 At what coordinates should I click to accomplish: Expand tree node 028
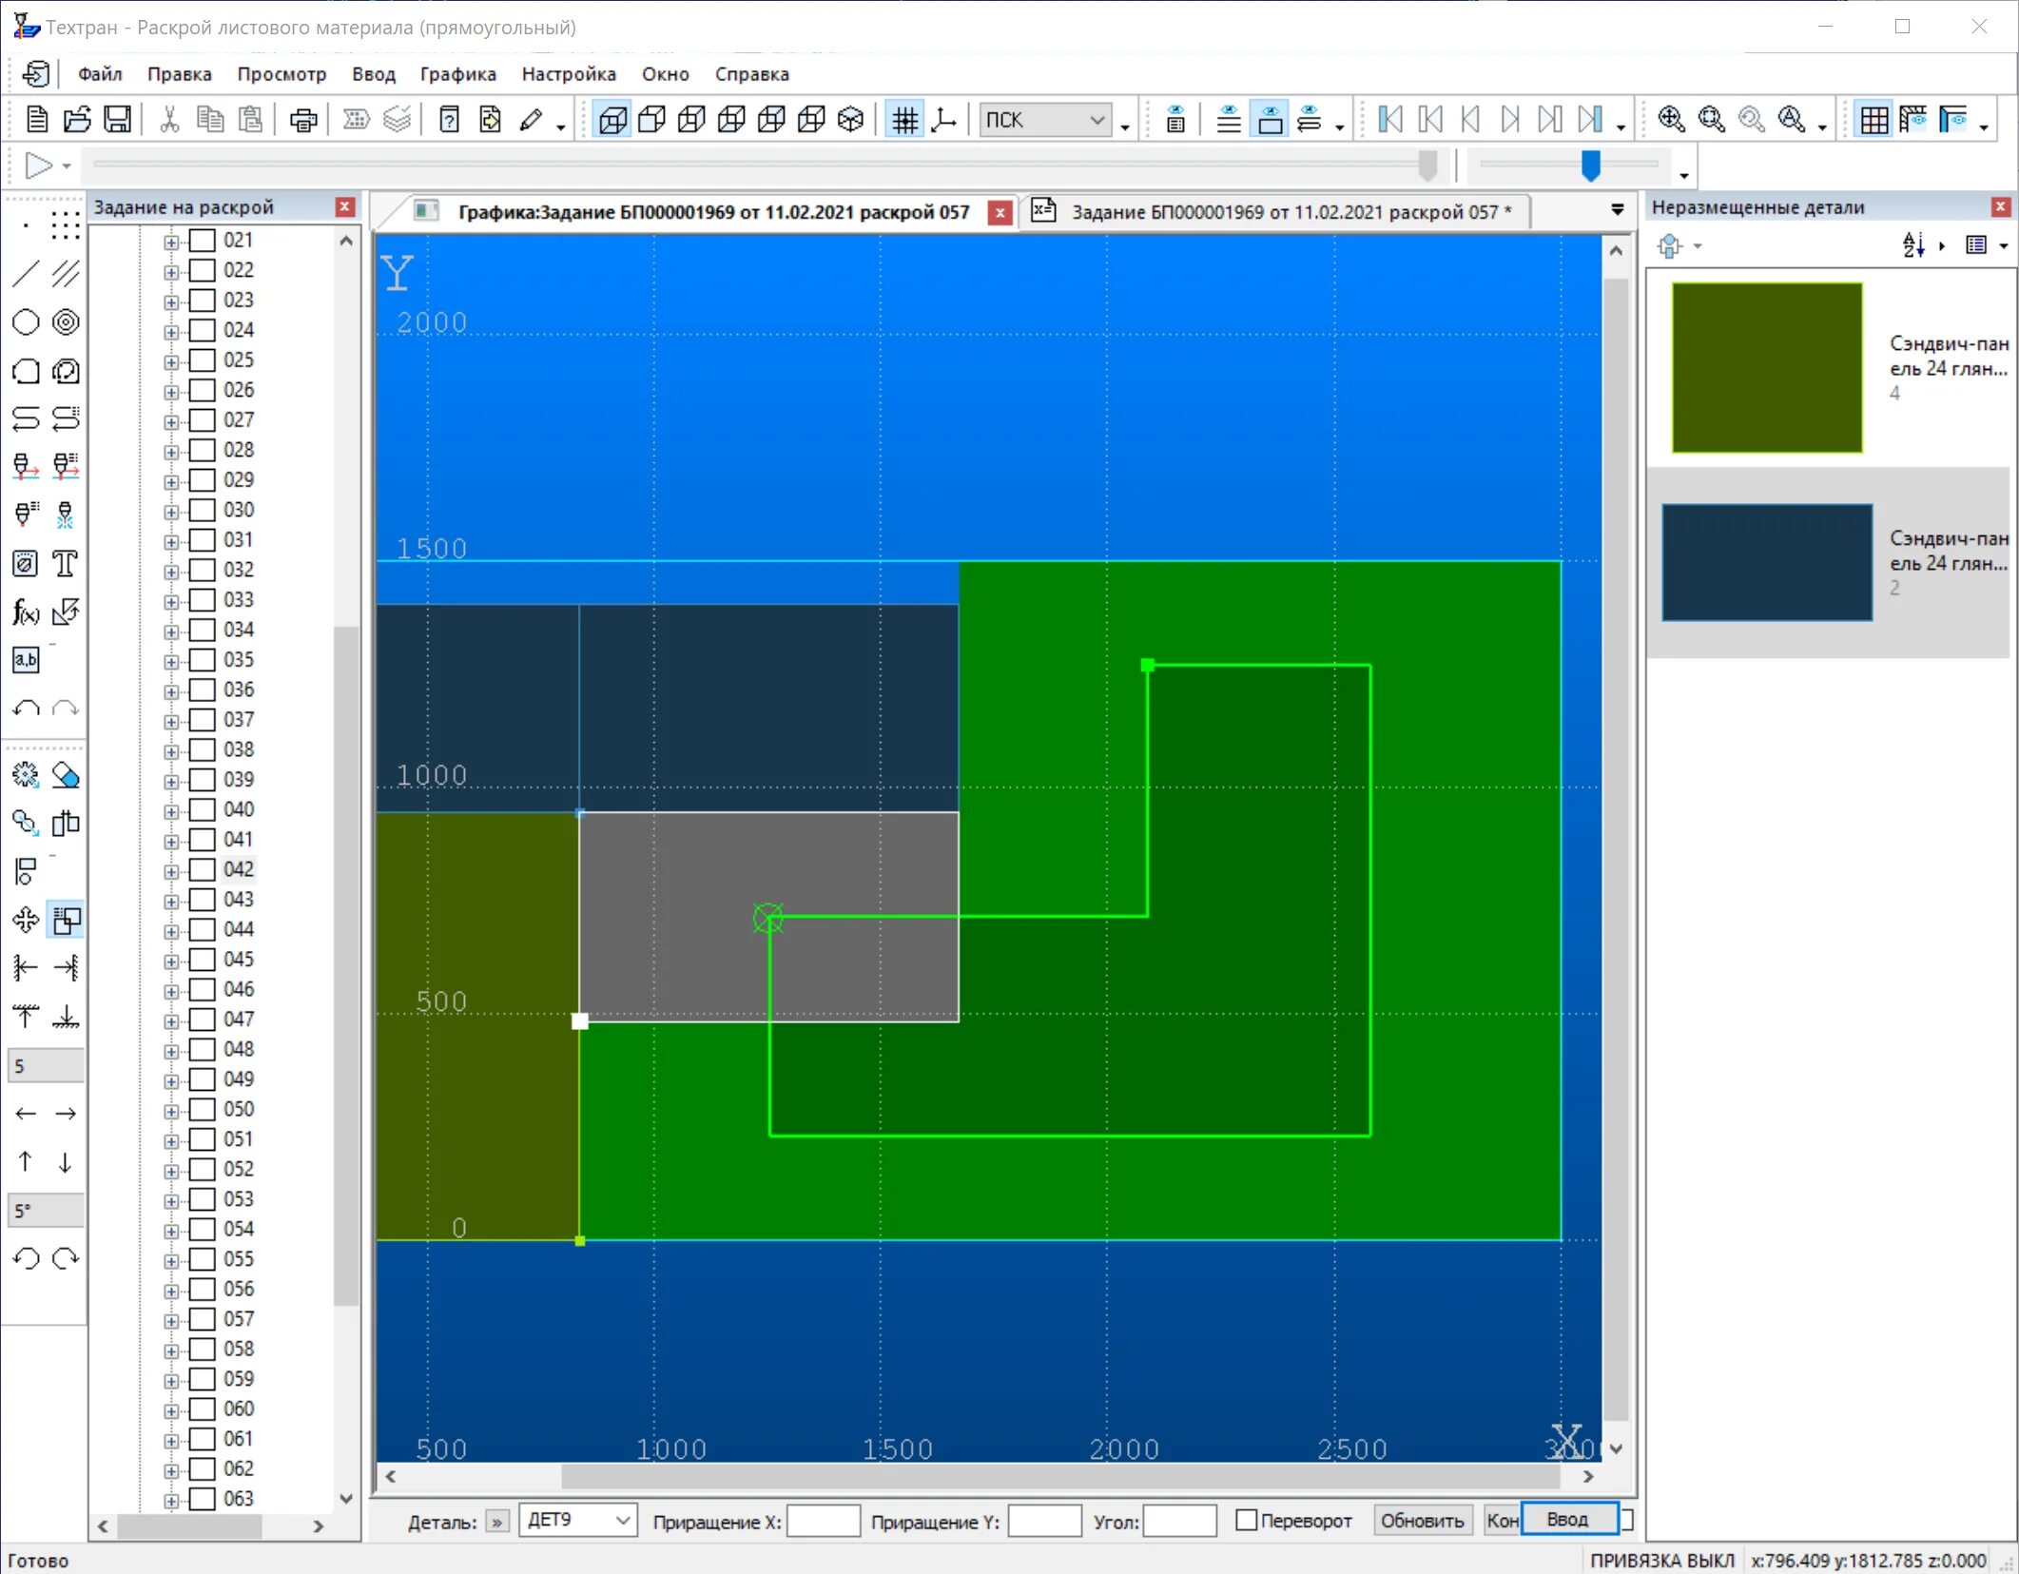tap(170, 452)
